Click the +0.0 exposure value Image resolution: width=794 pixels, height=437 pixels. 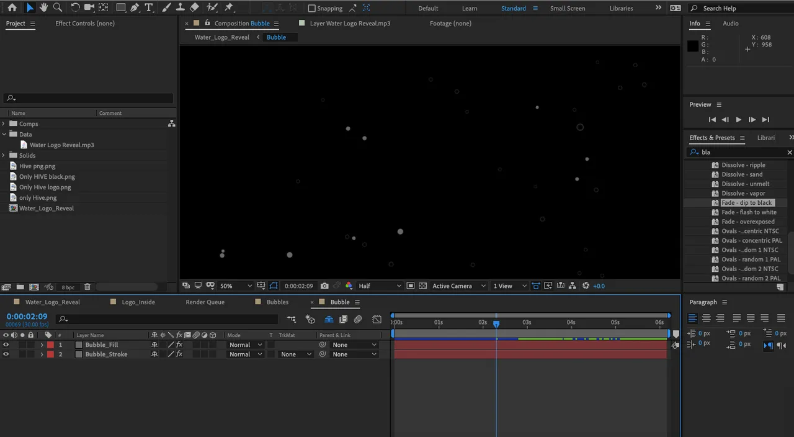599,286
